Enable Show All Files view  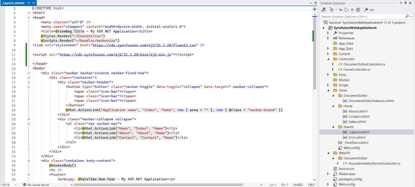358,10
